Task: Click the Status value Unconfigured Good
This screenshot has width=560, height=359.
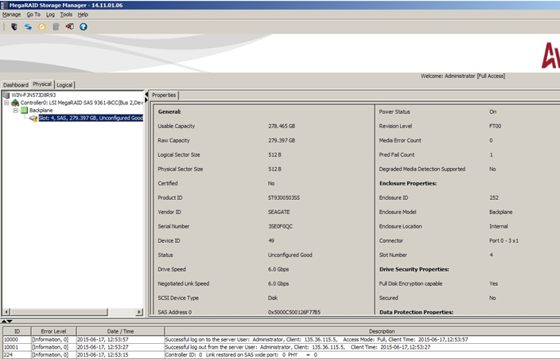Action: point(290,255)
